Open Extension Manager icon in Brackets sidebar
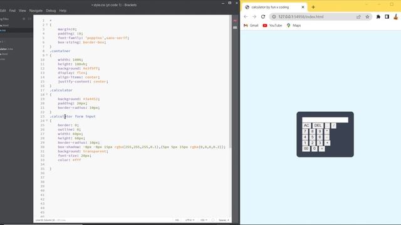The width and height of the screenshot is (401, 225). [235, 27]
